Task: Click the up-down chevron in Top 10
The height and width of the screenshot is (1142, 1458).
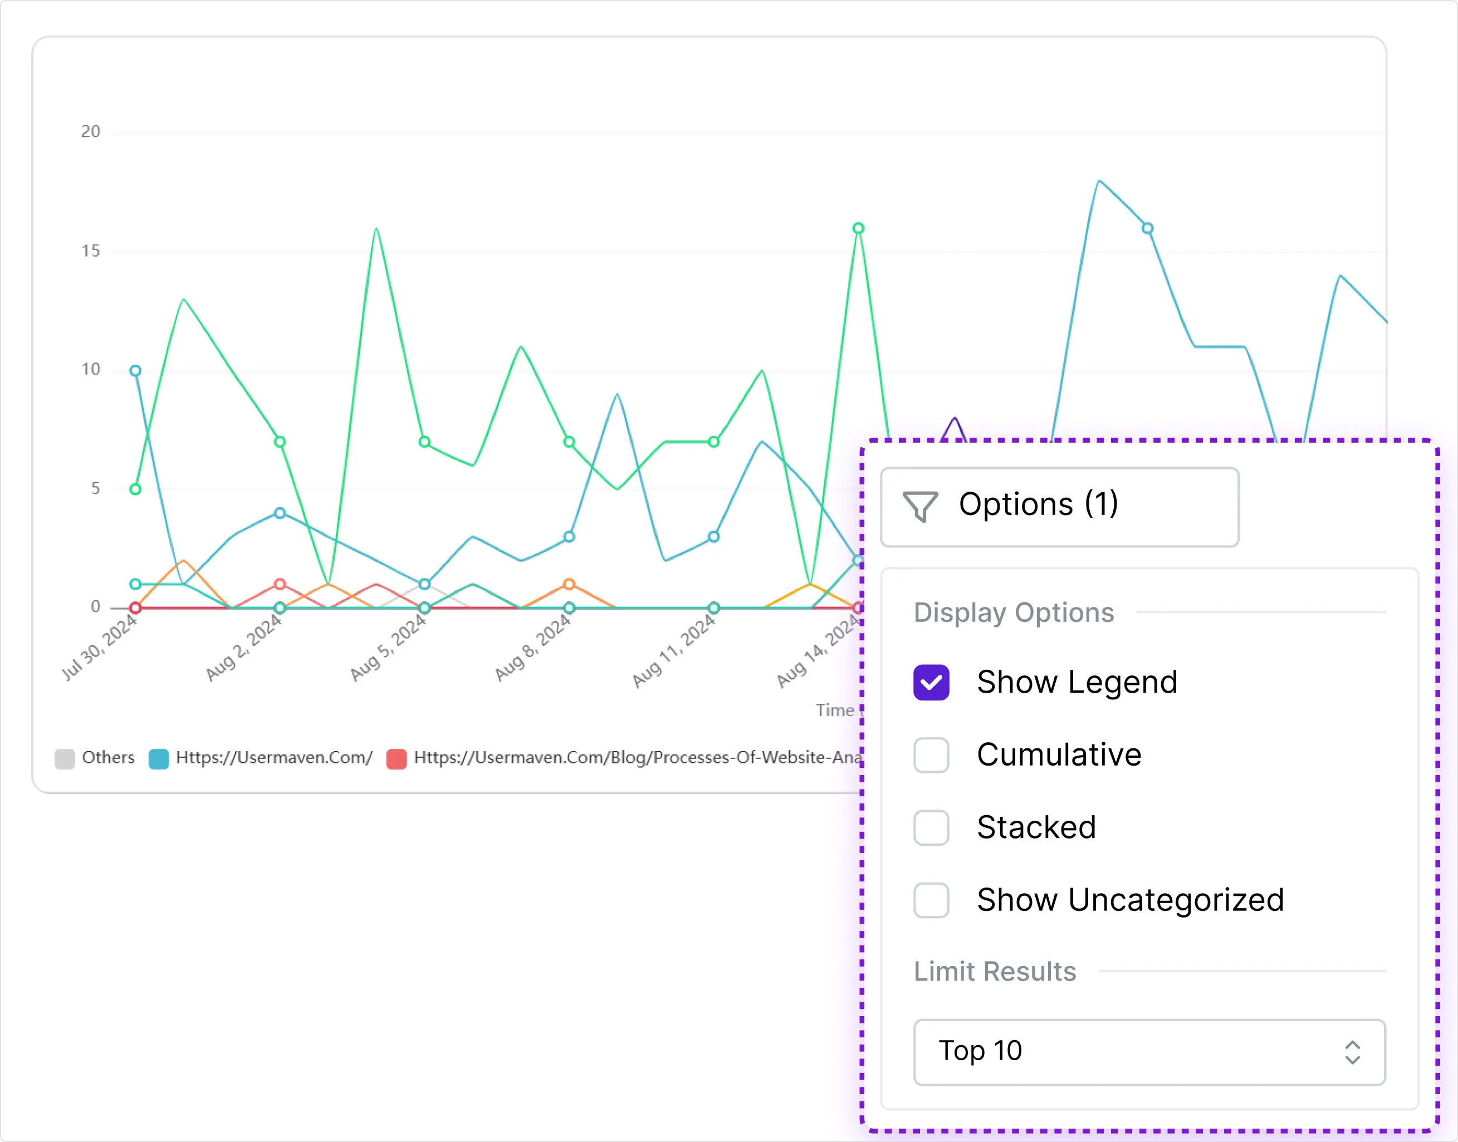Action: pyautogui.click(x=1352, y=1052)
